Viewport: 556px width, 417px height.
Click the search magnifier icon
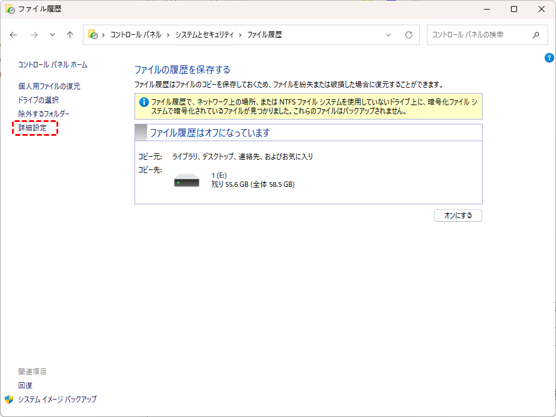tap(536, 35)
